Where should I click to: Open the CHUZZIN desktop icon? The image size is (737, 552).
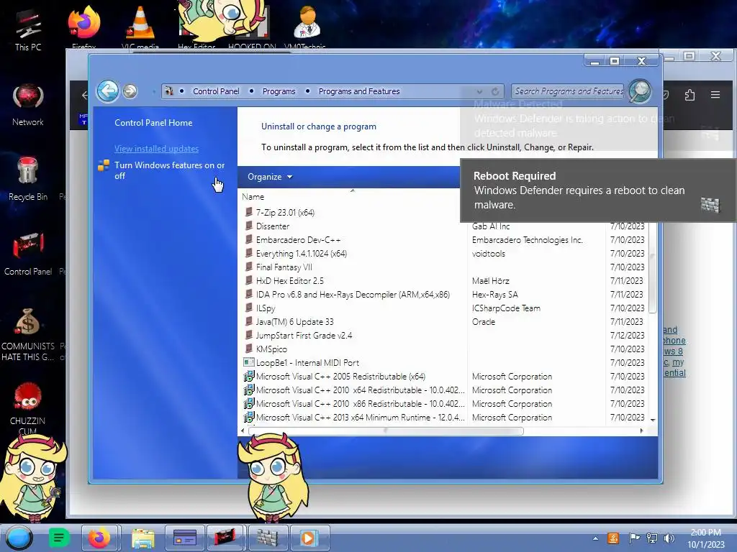point(28,408)
